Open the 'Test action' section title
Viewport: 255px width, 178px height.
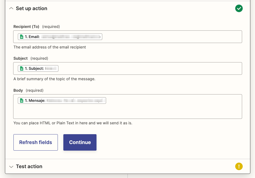(x=29, y=166)
